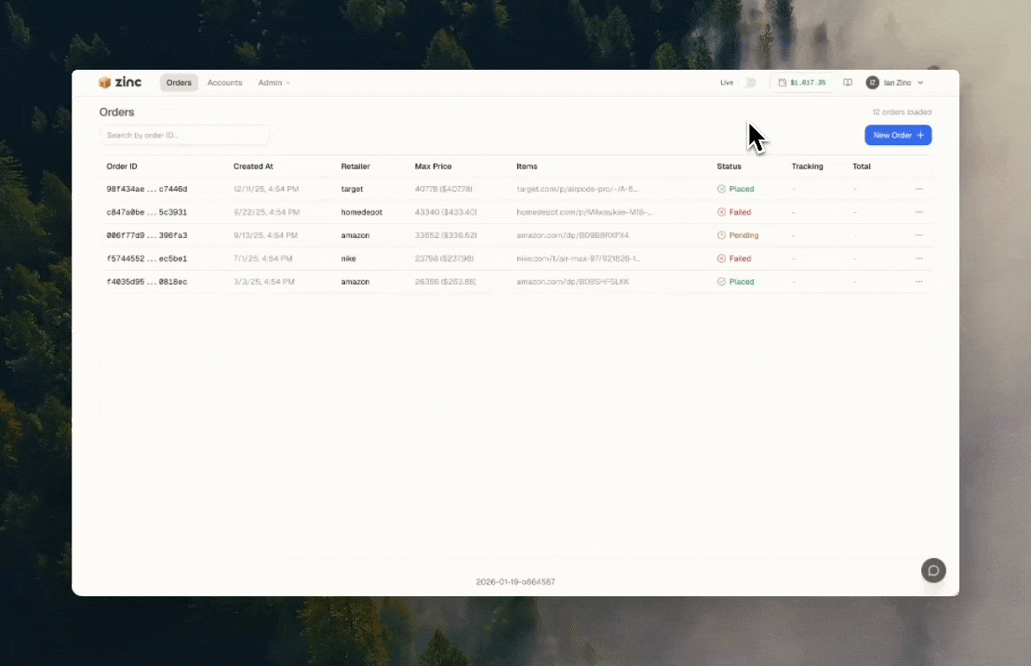
Task: Open row actions for the target order
Action: (x=918, y=189)
